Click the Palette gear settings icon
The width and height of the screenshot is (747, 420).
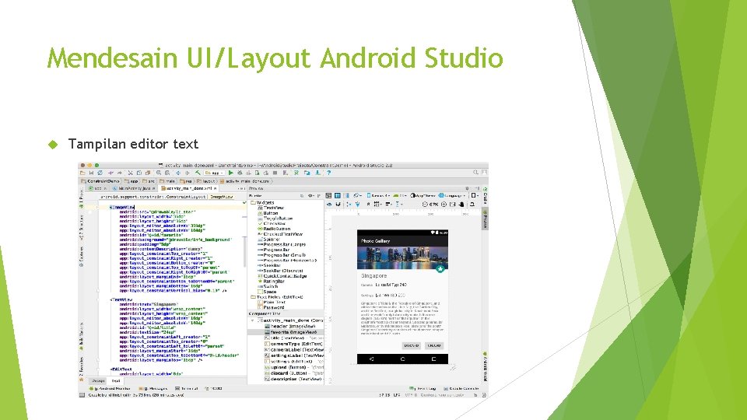[x=311, y=196]
